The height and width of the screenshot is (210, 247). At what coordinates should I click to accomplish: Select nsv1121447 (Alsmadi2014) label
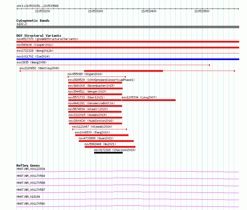92,127
